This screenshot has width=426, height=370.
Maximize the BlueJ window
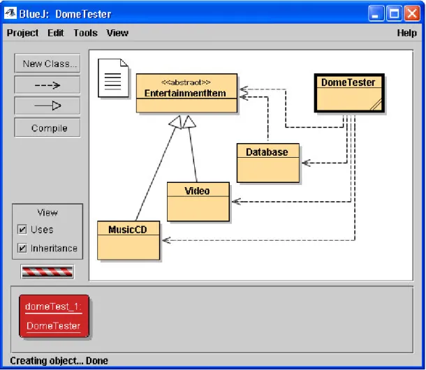click(x=394, y=13)
